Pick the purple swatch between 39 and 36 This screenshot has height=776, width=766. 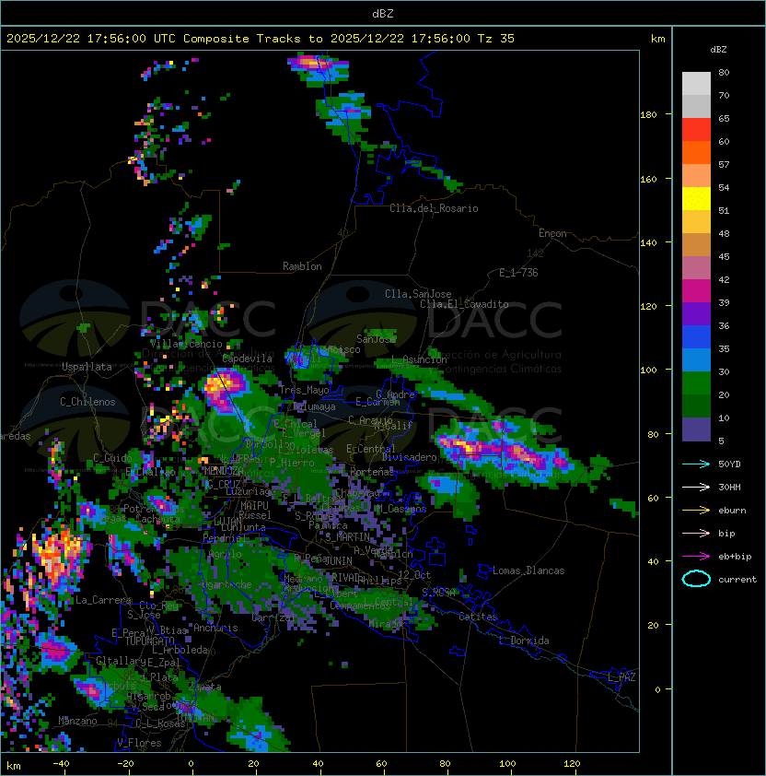696,313
